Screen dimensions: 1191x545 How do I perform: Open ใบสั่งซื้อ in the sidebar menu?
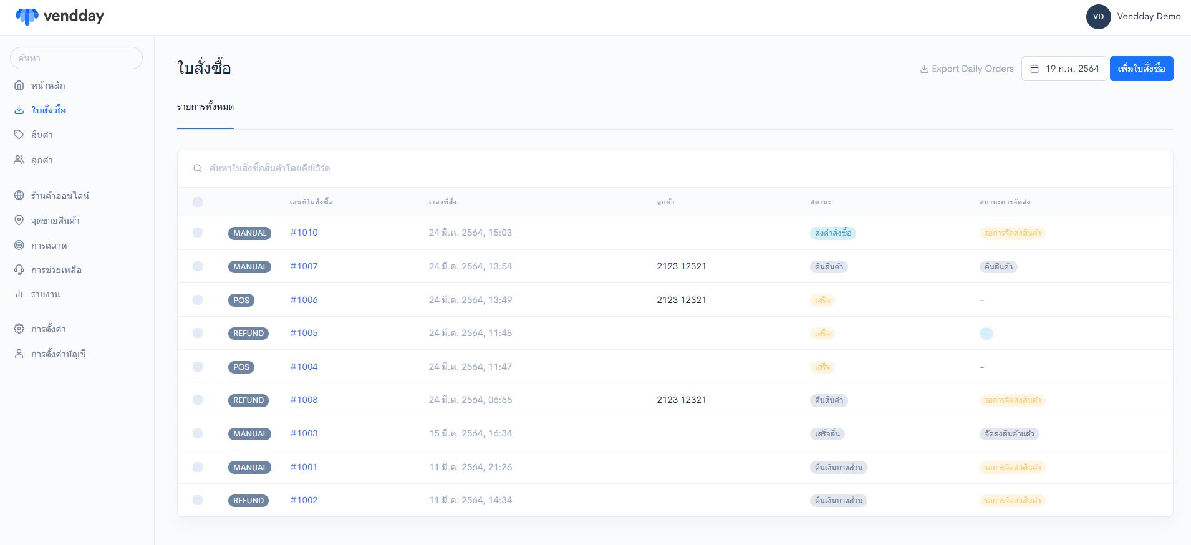[49, 110]
